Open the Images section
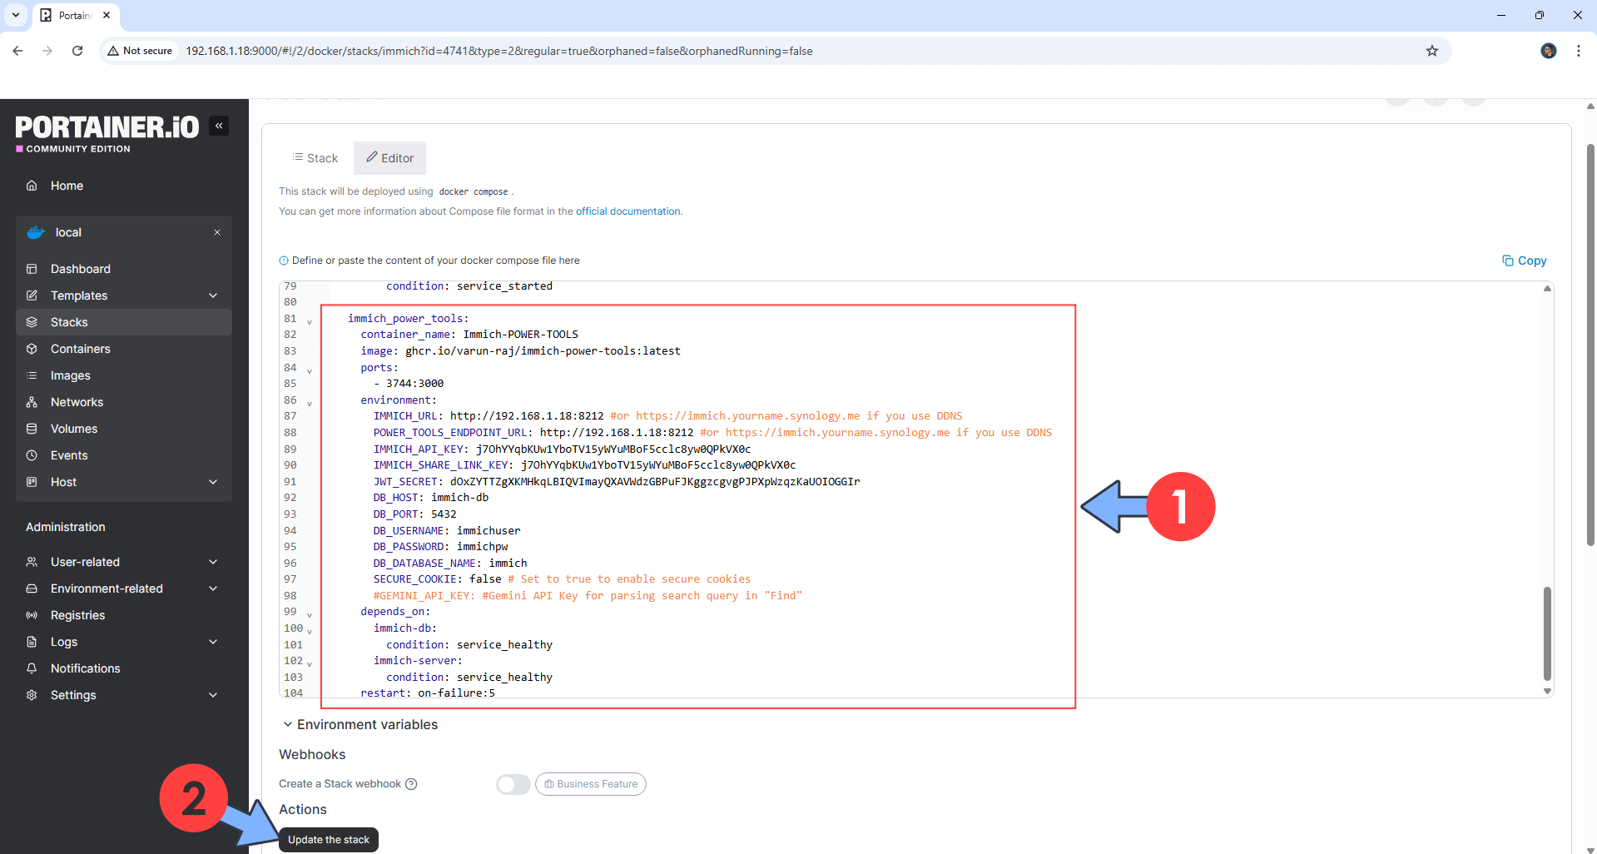The height and width of the screenshot is (854, 1597). (70, 375)
